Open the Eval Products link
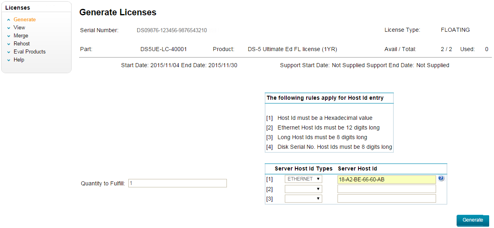The height and width of the screenshot is (228, 494). [x=29, y=52]
